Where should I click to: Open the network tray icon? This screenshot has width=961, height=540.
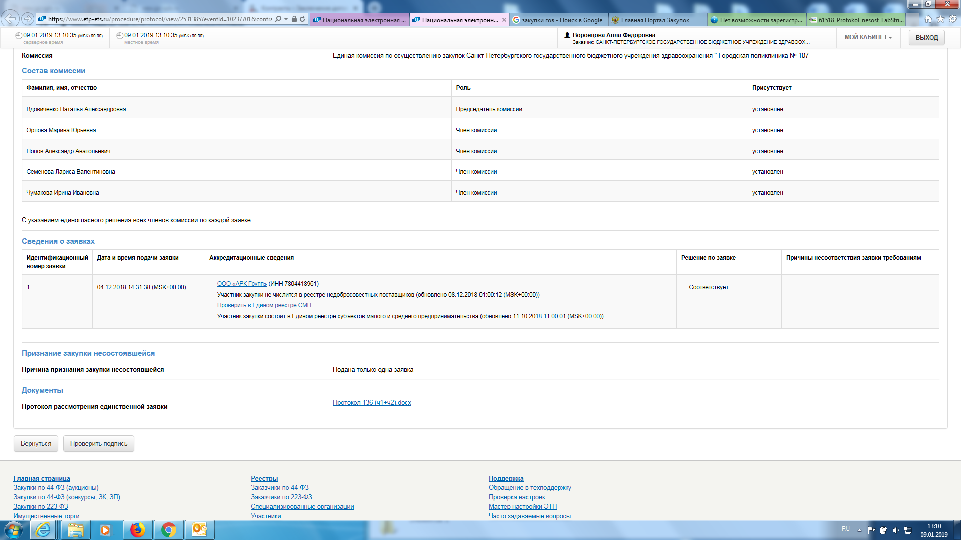coord(908,530)
